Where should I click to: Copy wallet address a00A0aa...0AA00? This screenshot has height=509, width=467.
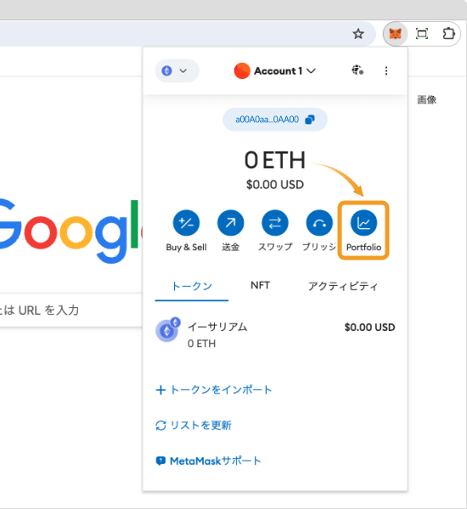tap(275, 120)
